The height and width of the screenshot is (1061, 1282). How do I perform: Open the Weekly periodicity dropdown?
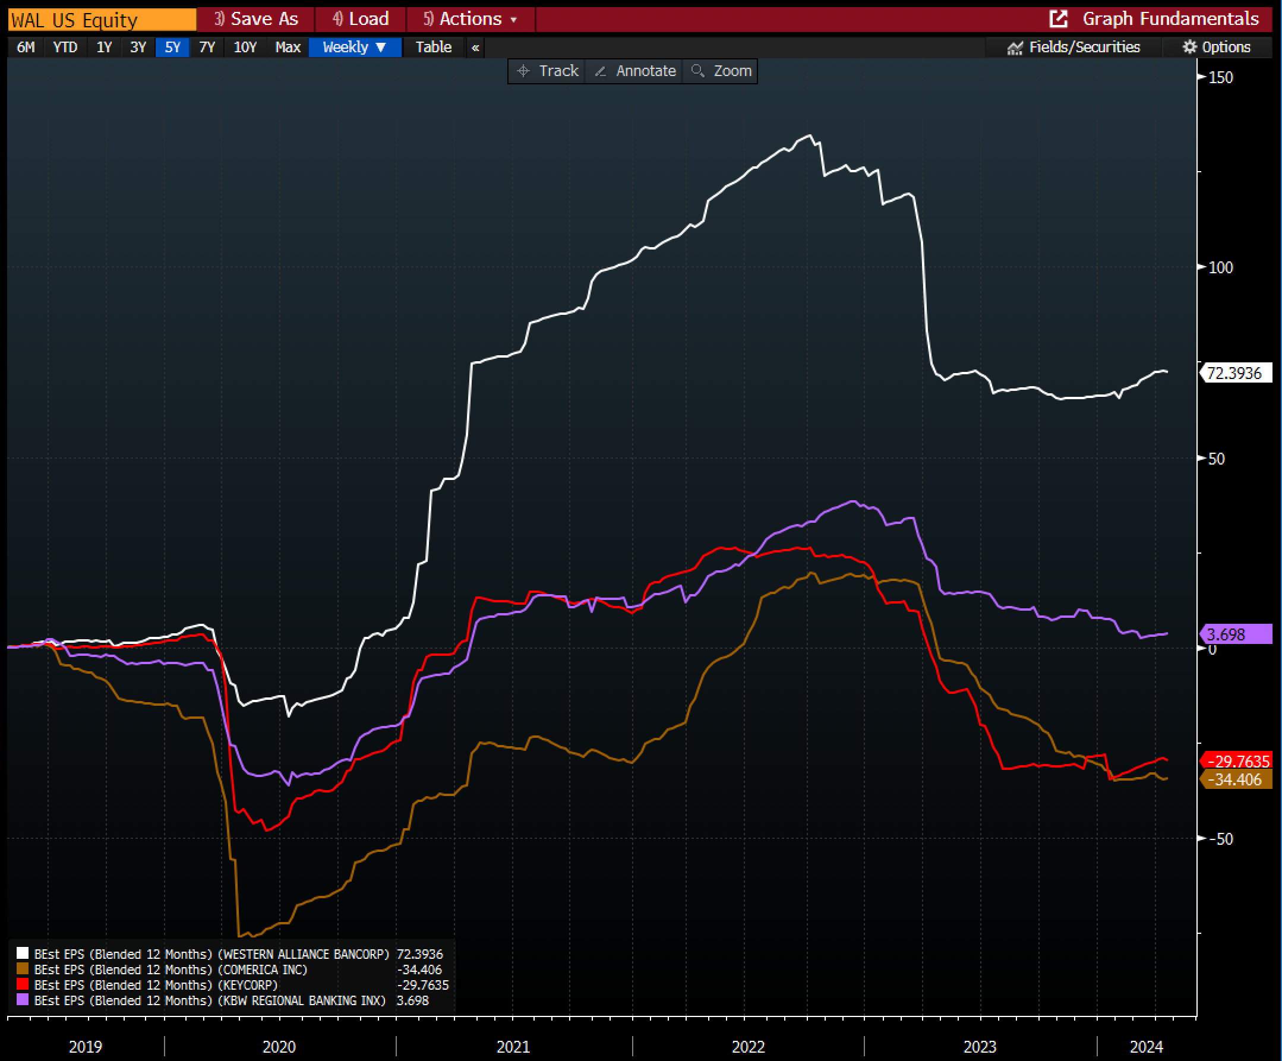tap(355, 48)
